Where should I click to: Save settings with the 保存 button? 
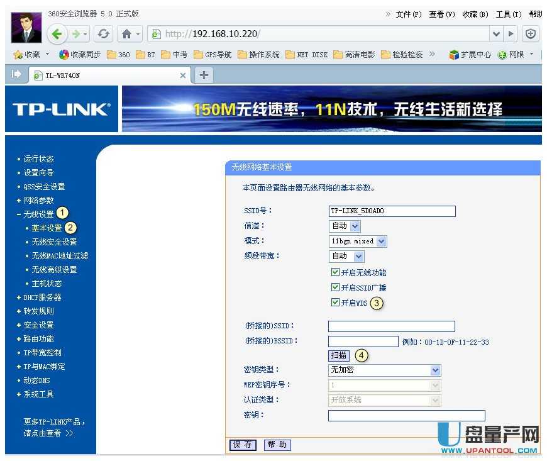[x=242, y=445]
